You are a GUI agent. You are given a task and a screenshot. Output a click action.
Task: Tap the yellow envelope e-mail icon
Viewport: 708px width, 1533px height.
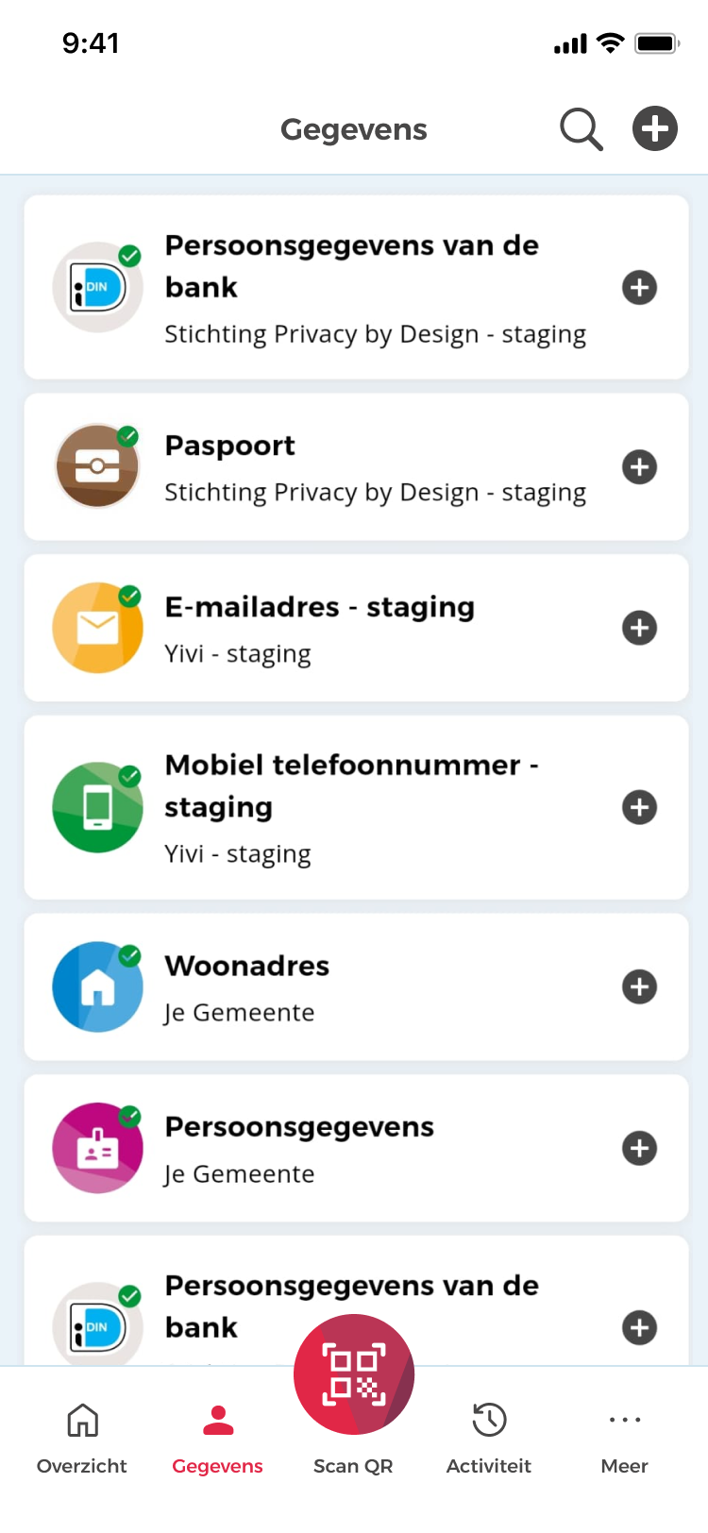tap(97, 628)
